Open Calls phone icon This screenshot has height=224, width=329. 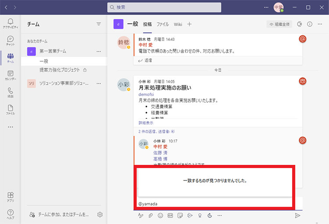10,92
